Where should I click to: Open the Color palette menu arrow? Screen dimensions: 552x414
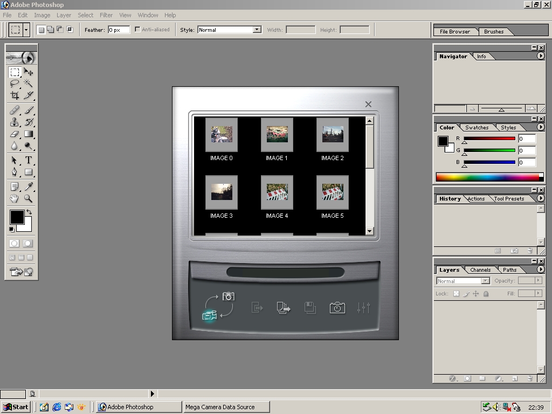541,127
